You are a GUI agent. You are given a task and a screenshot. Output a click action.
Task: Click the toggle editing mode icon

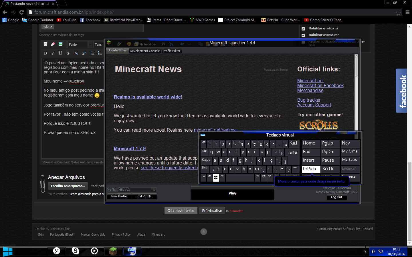coord(45,44)
